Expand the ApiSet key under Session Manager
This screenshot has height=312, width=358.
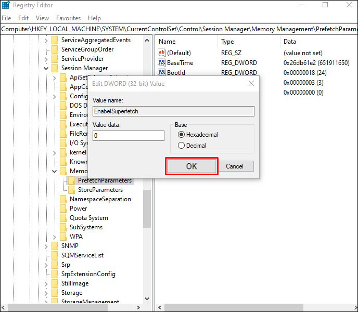pyautogui.click(x=54, y=78)
